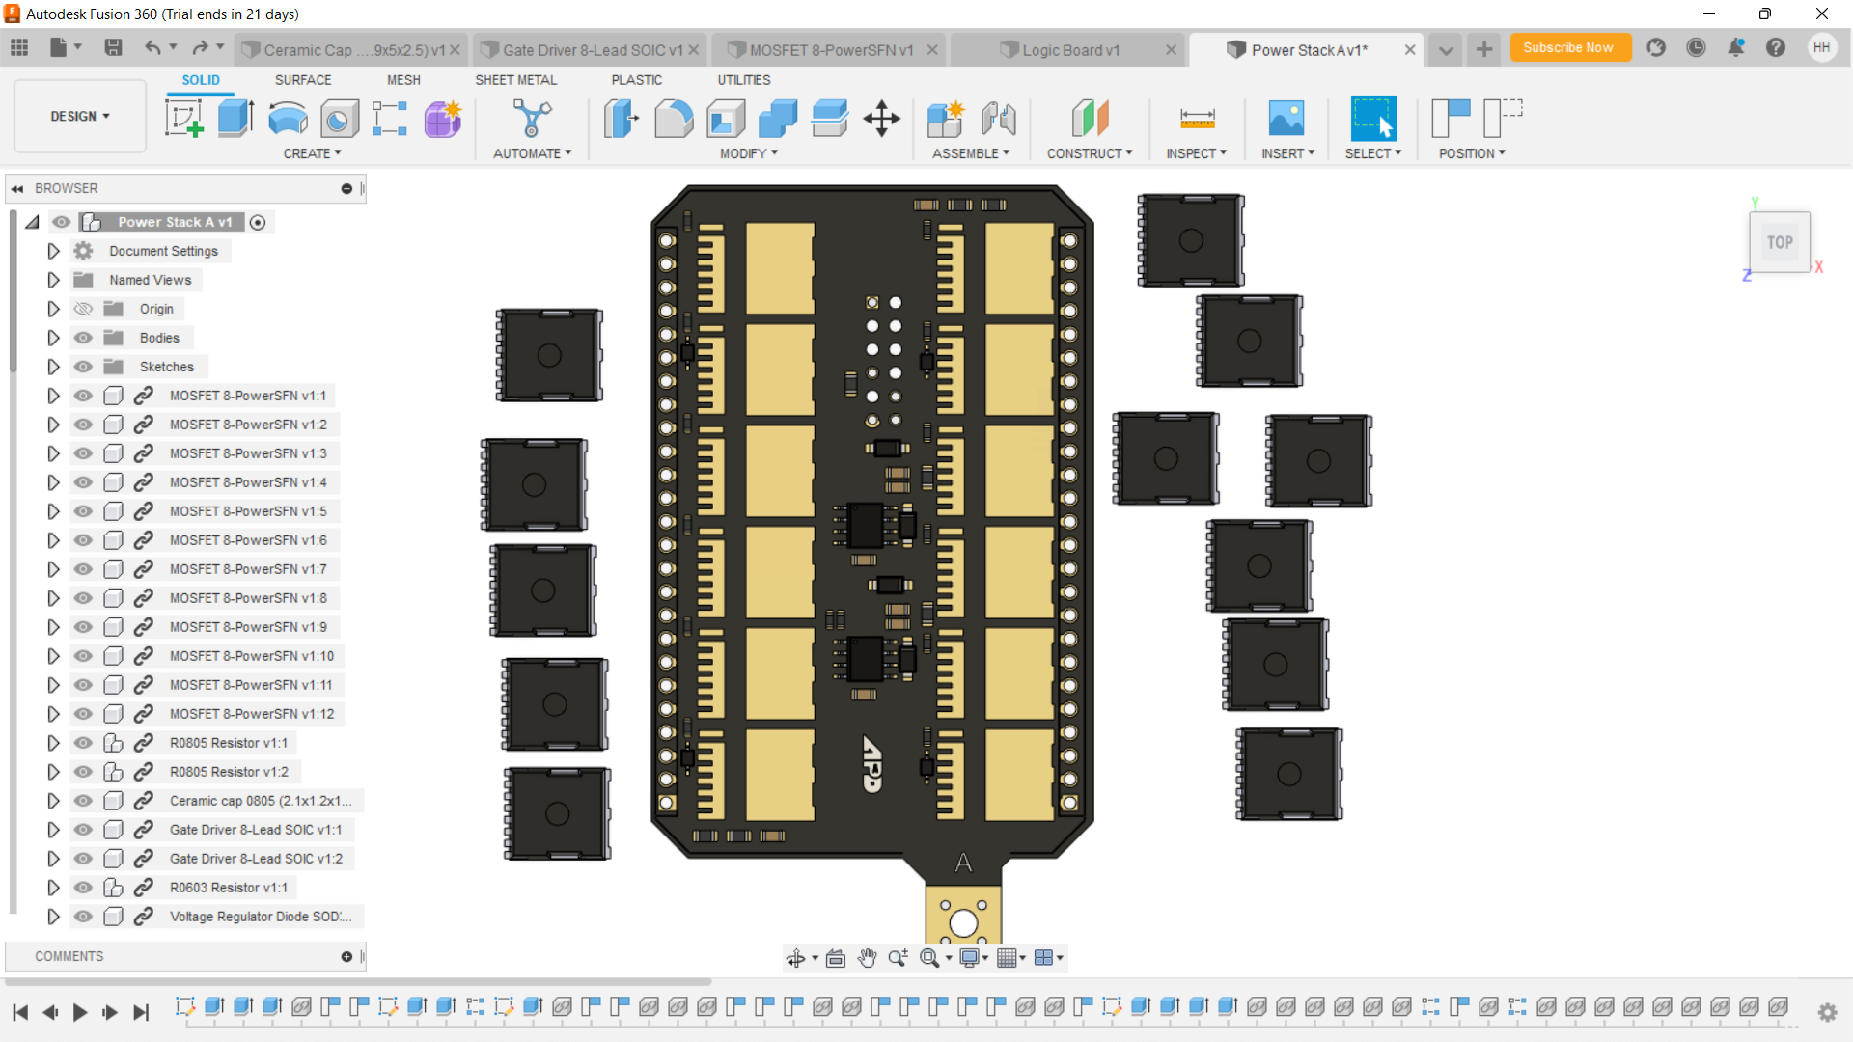Image resolution: width=1853 pixels, height=1042 pixels.
Task: Click the Fillet tool in Modify group
Action: 674,119
